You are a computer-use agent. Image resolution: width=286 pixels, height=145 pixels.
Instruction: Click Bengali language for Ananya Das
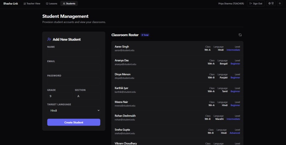pyautogui.click(x=224, y=64)
